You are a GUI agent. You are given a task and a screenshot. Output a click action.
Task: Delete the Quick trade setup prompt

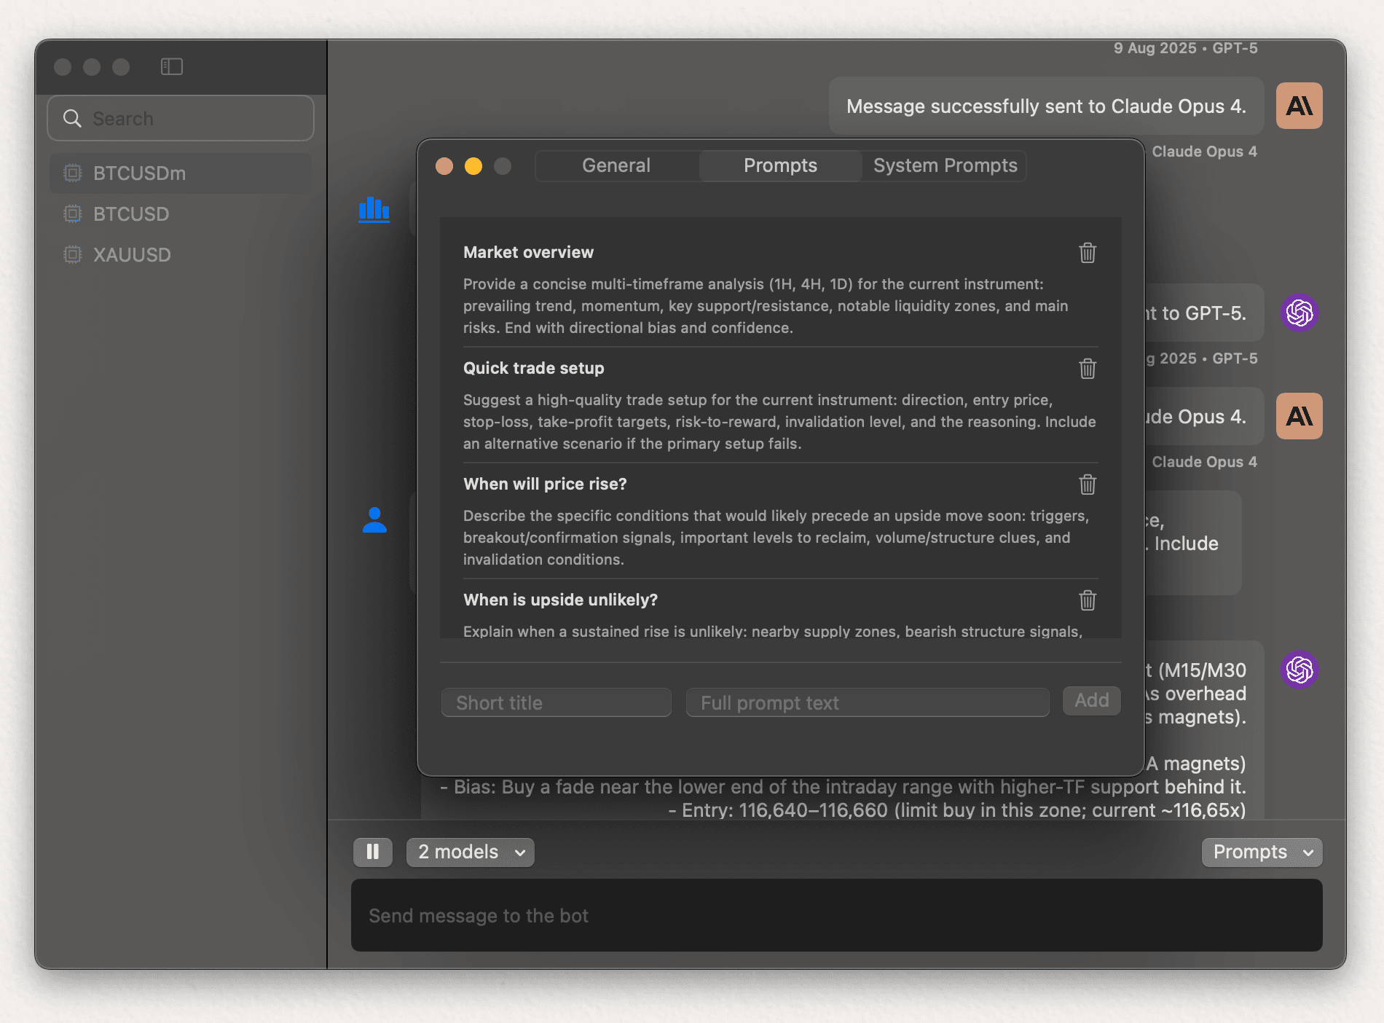(x=1087, y=369)
